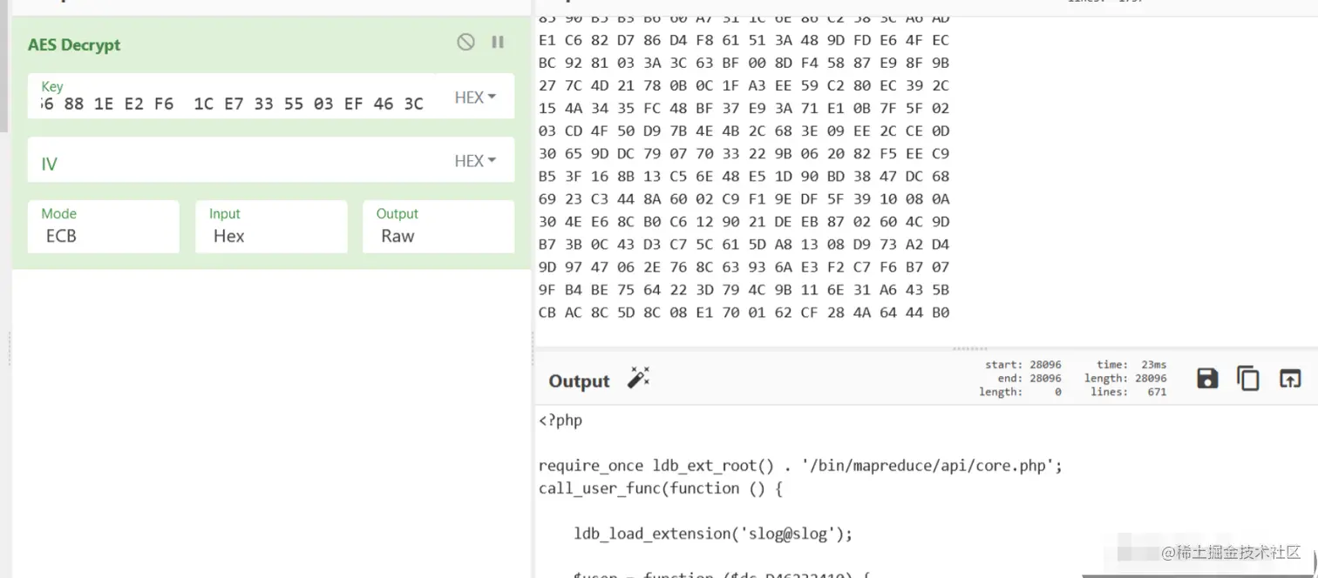Screen dimensions: 1318x578
Task: Save output to file
Action: (x=1207, y=379)
